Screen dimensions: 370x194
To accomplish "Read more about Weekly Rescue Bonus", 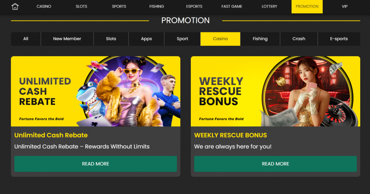I will tap(275, 164).
